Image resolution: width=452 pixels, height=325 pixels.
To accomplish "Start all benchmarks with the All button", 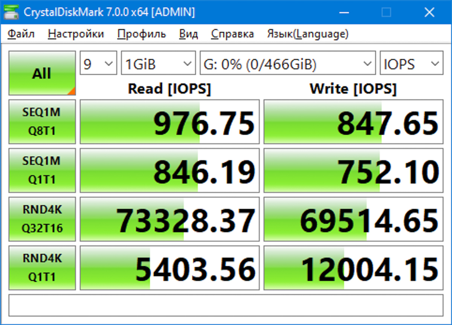I will [x=42, y=73].
